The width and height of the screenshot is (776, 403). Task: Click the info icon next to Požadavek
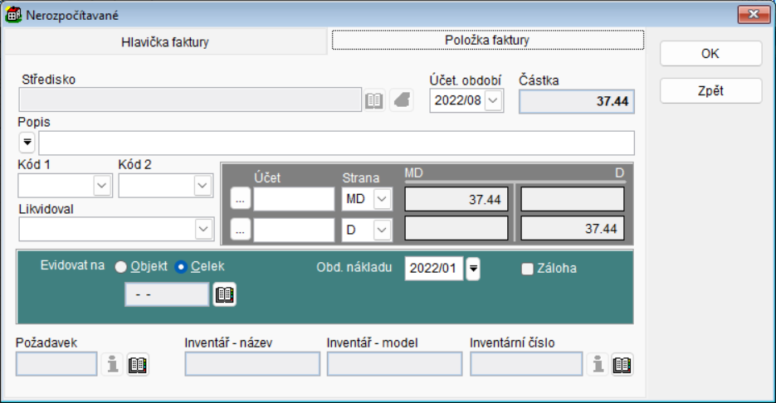tap(112, 364)
